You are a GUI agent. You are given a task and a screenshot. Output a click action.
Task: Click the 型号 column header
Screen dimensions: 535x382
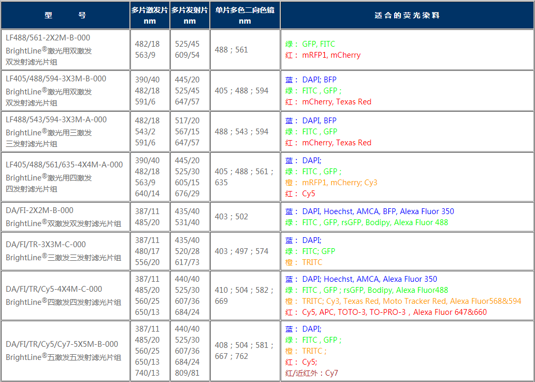point(65,15)
